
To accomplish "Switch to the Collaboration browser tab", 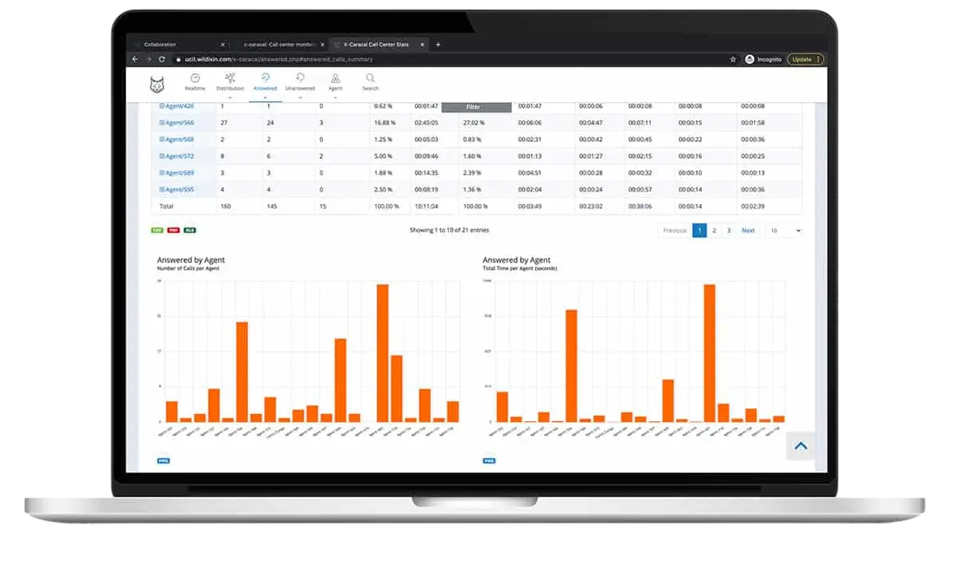I will click(x=177, y=45).
